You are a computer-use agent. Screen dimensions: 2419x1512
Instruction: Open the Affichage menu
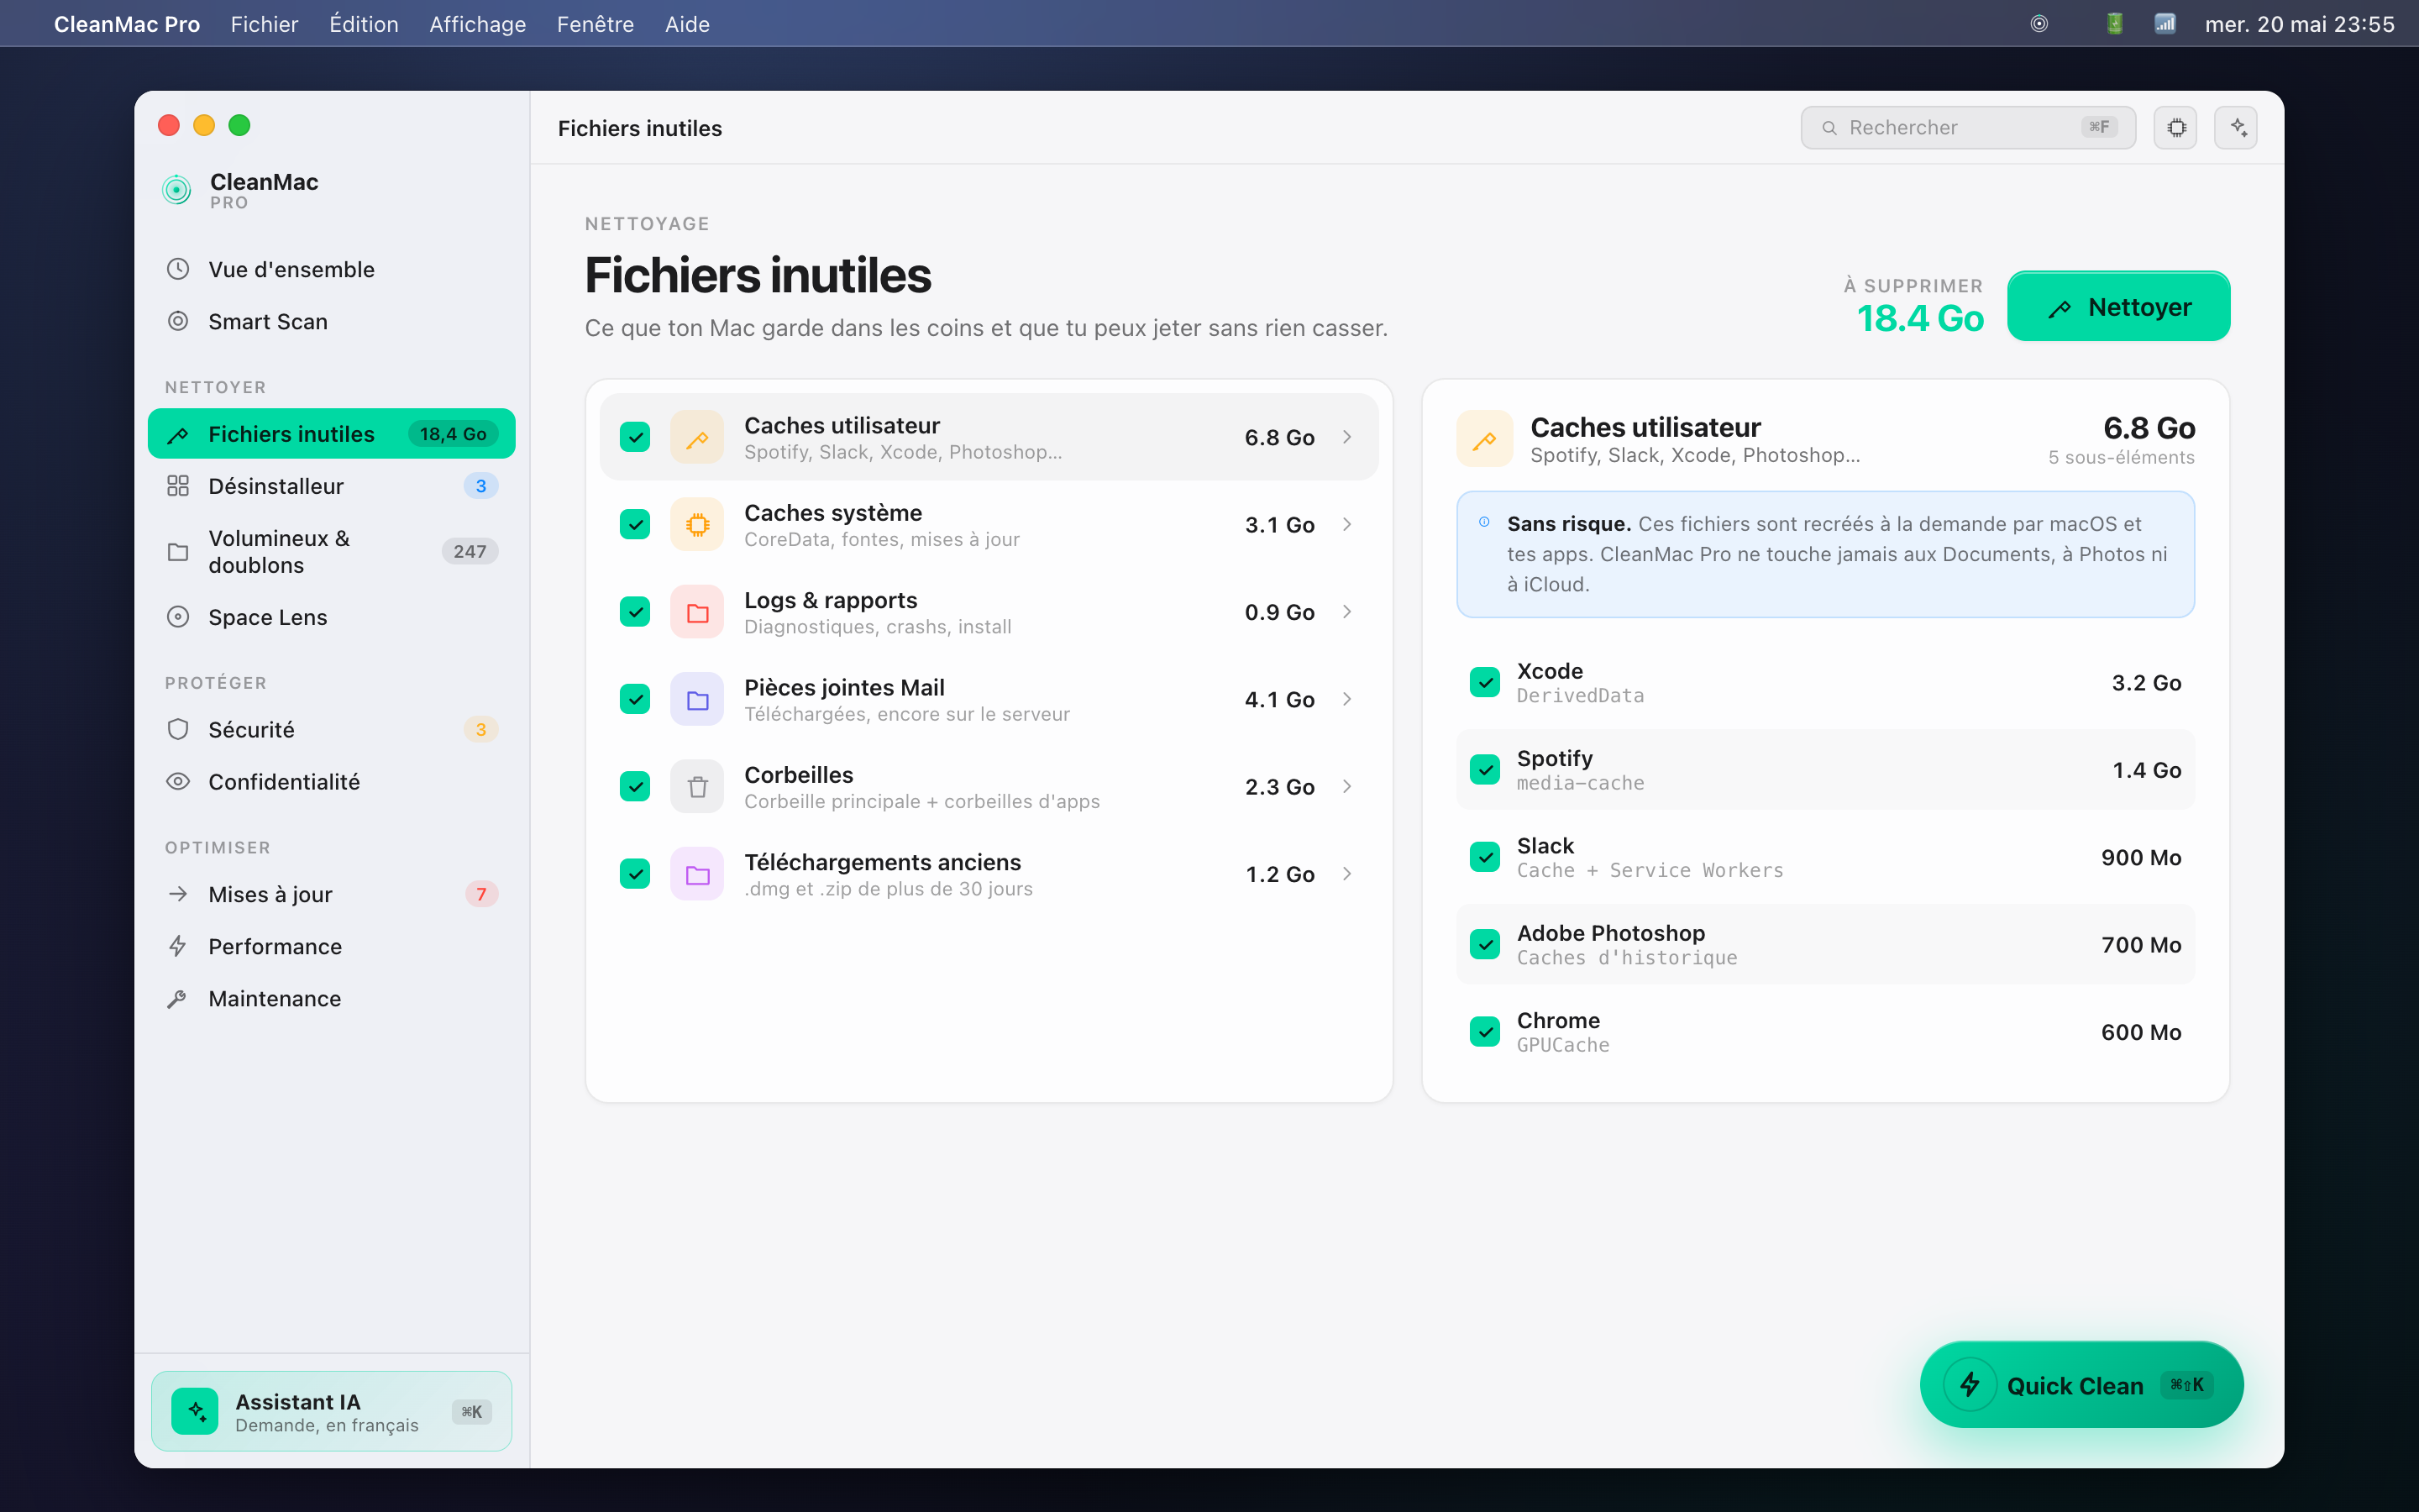tap(478, 24)
